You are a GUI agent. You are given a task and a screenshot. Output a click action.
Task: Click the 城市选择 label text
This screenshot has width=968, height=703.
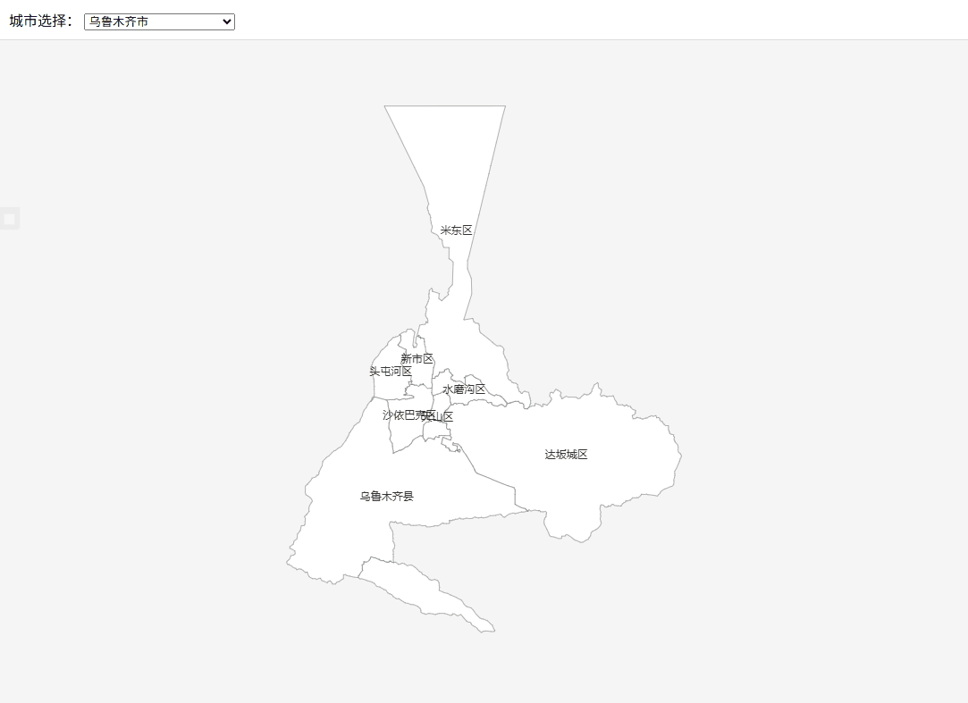click(x=40, y=21)
